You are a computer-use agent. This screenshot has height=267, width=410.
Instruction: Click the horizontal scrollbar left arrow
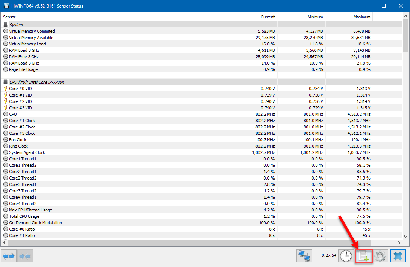[x=4, y=243]
